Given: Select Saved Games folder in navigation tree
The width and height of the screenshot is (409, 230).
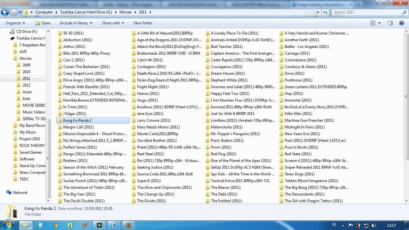Looking at the screenshot, I should 30,152.
